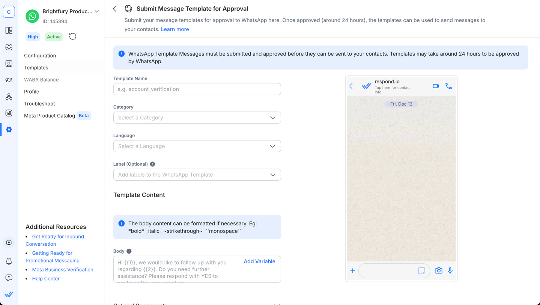
Task: Open Meta Product Catalog menu item
Action: (x=50, y=116)
